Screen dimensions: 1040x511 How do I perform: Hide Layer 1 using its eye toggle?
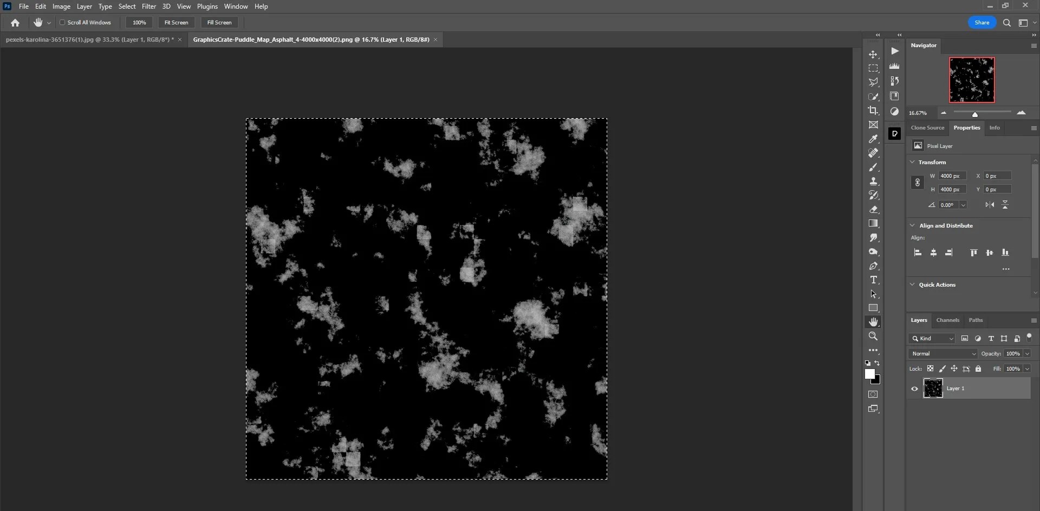(x=914, y=389)
